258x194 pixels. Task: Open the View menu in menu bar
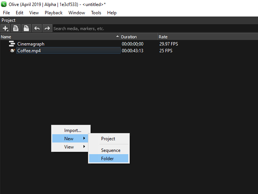coord(34,13)
